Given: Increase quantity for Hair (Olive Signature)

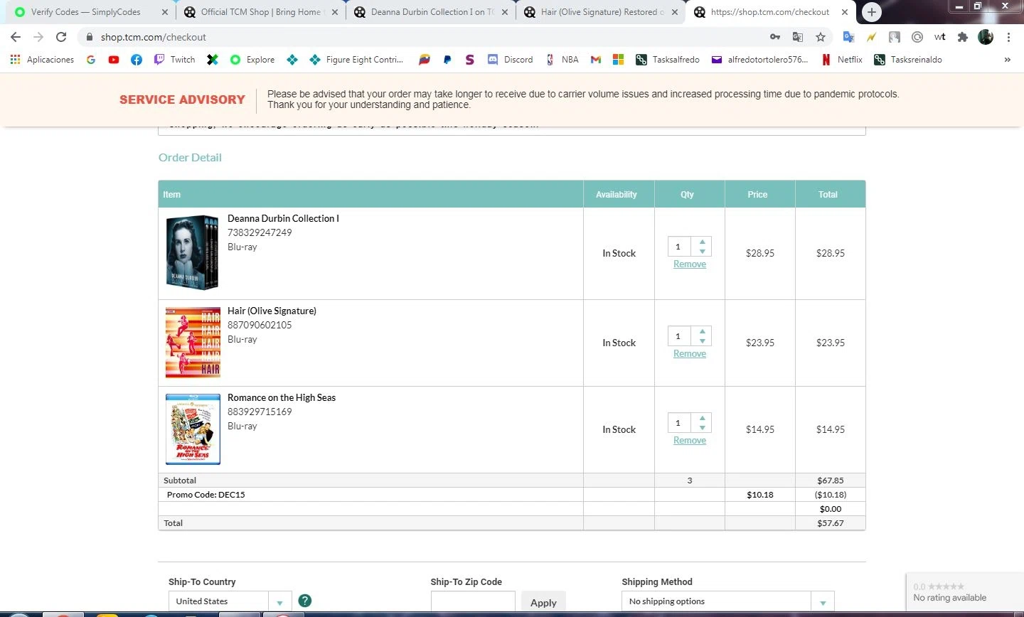Looking at the screenshot, I should point(702,331).
